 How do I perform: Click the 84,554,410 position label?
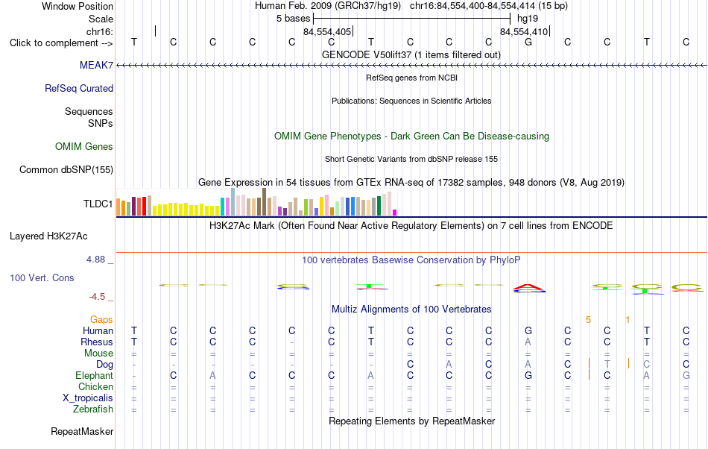(524, 32)
